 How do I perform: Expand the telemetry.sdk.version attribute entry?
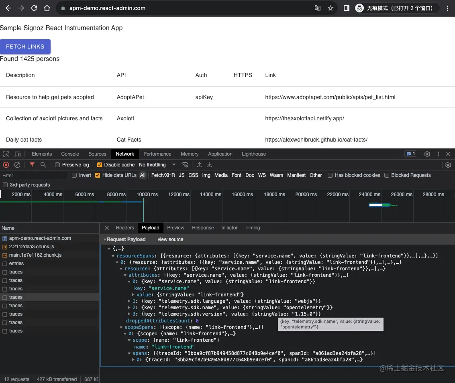pos(129,314)
